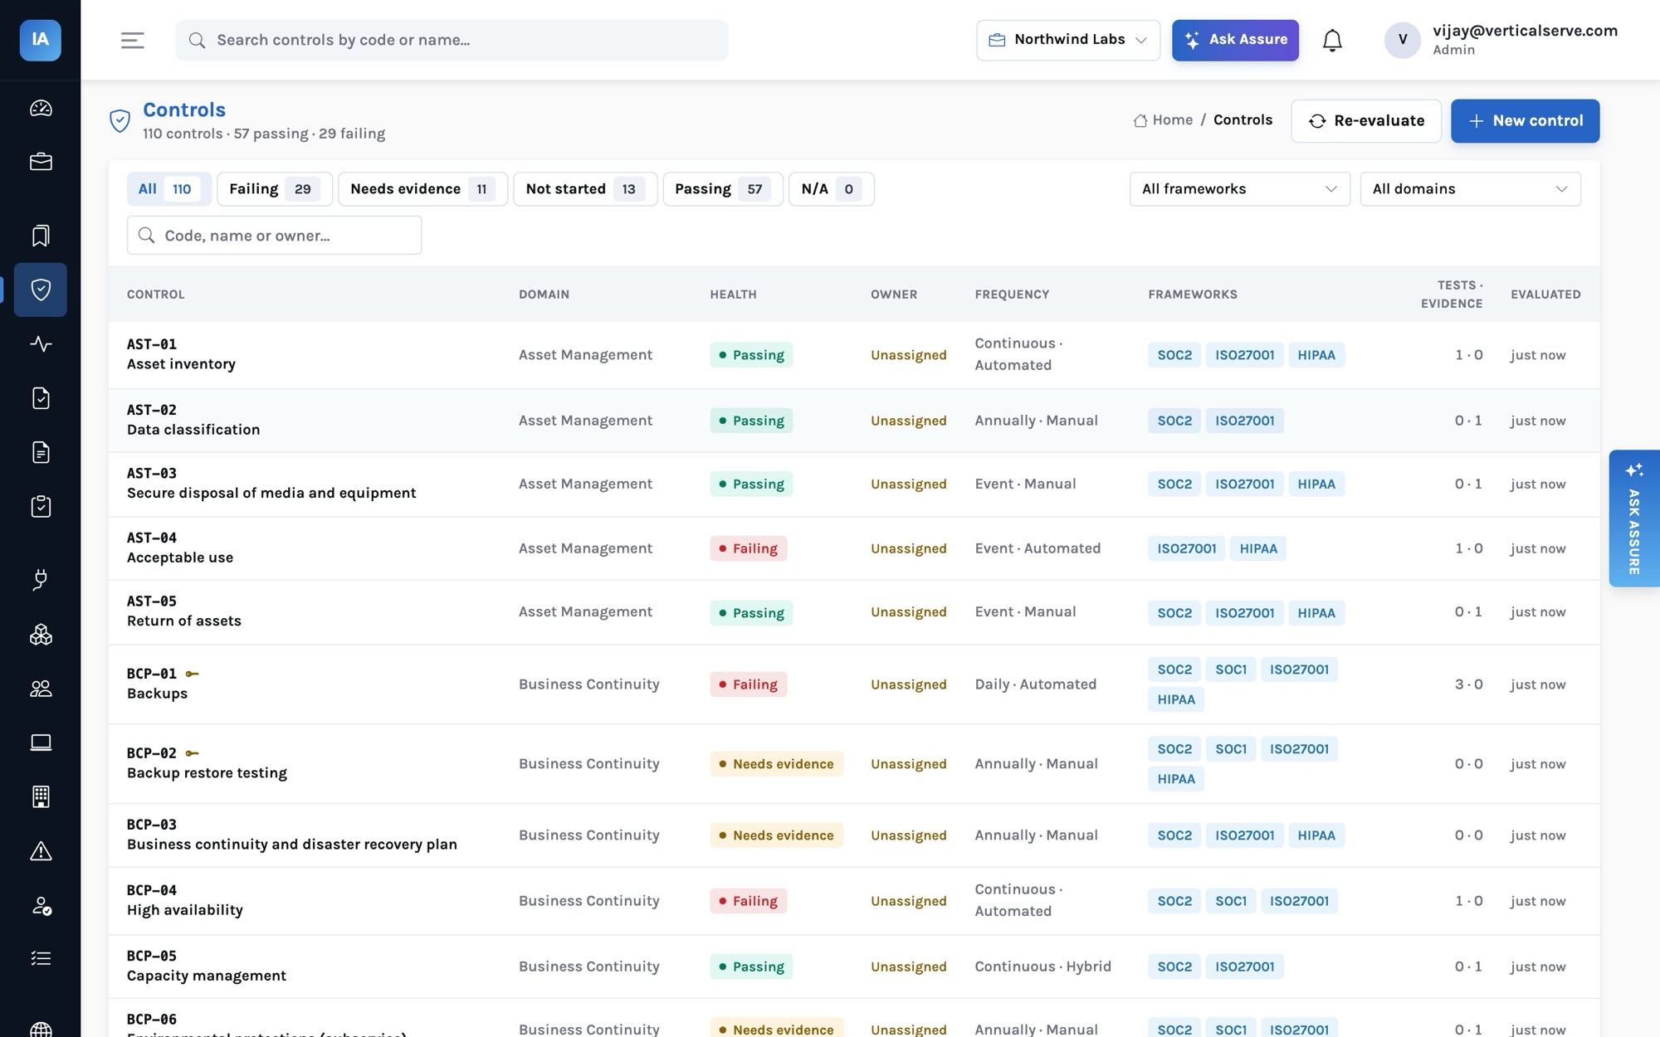Open the building icon in sidebar
Screen dimensions: 1660x1037
click(41, 796)
